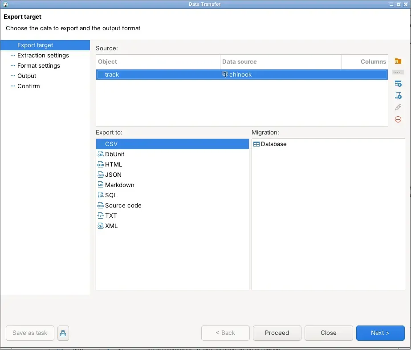The image size is (411, 350).
Task: Jump to the Output step
Action: [x=27, y=76]
